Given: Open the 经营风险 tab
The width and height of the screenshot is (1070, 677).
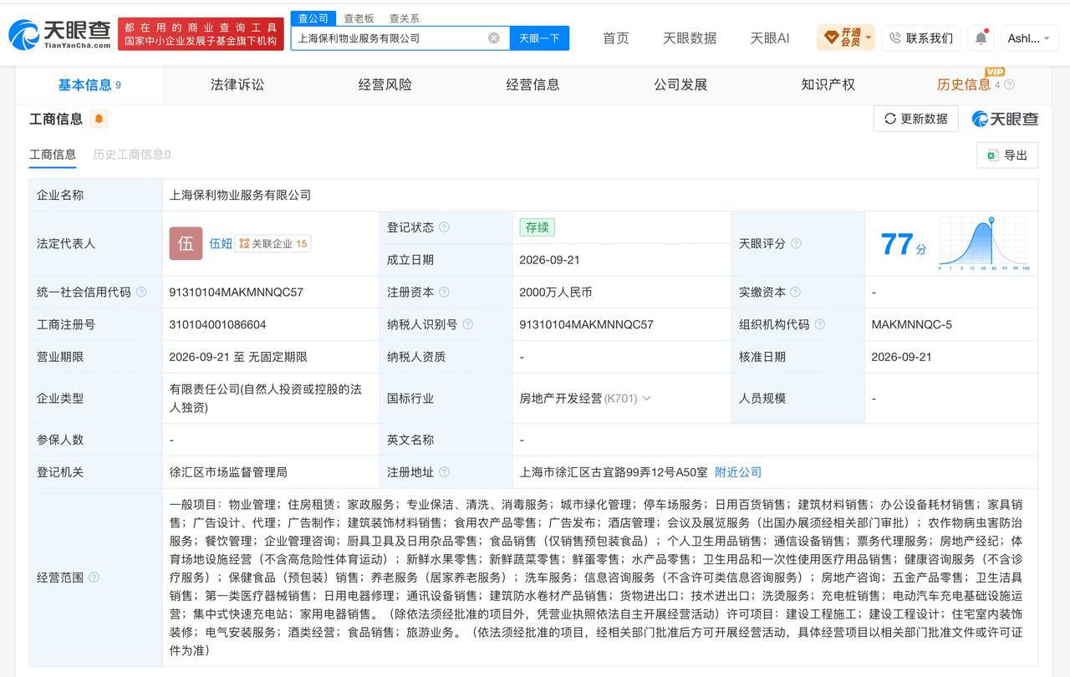Looking at the screenshot, I should (x=385, y=84).
